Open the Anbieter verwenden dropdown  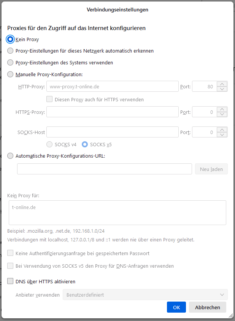[145, 295]
